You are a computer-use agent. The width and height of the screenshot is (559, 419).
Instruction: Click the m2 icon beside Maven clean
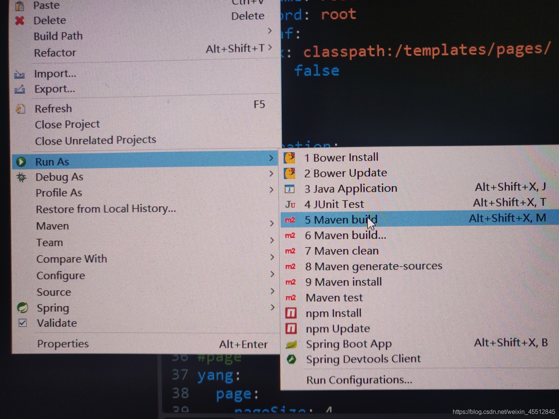[x=290, y=251]
